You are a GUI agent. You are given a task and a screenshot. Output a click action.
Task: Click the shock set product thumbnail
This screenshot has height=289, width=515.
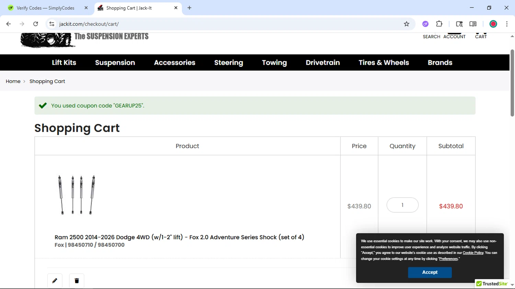tap(77, 195)
